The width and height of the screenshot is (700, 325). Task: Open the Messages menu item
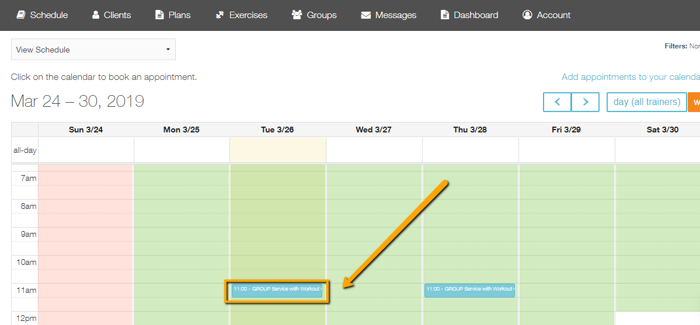[x=395, y=15]
